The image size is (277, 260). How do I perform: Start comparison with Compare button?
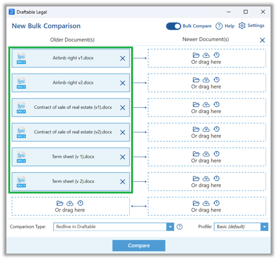[139, 246]
